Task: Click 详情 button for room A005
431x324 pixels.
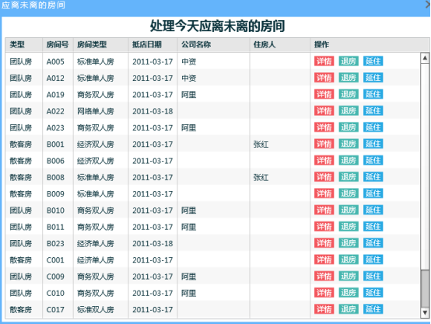Action: [x=324, y=61]
